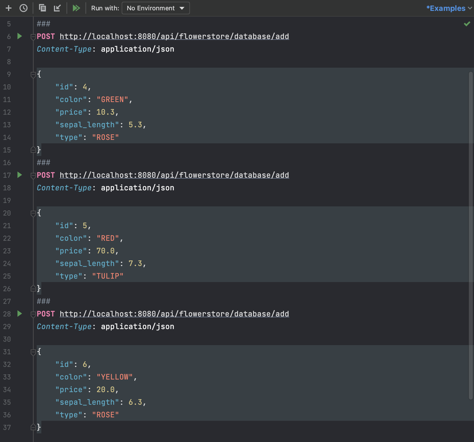The image size is (474, 442).
Task: Open the URL link on line 6
Action: click(174, 36)
